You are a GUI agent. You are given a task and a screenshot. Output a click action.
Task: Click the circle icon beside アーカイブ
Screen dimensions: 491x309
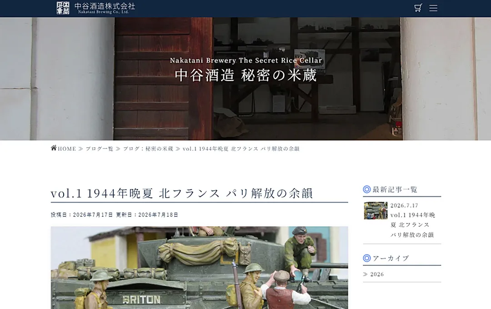pyautogui.click(x=367, y=258)
